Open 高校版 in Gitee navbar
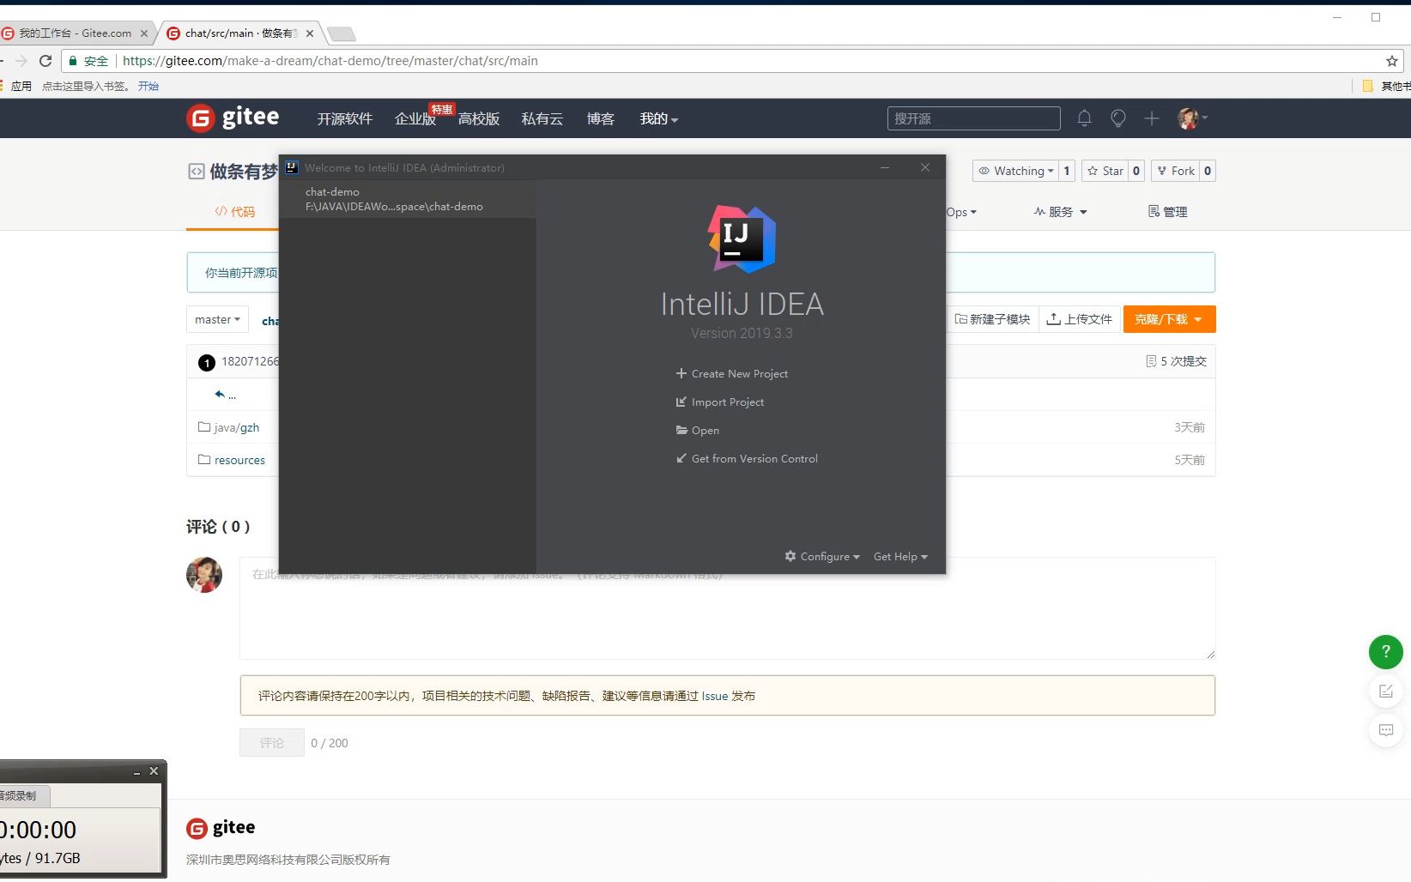 [479, 118]
